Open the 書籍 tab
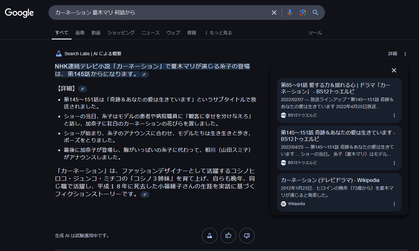 (x=192, y=33)
